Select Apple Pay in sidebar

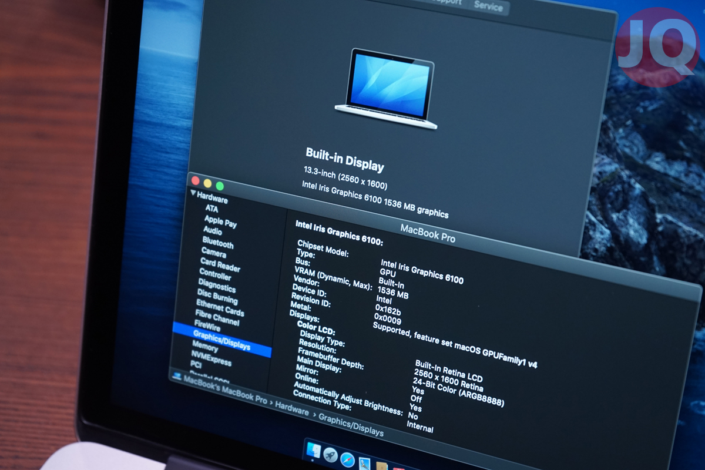click(x=220, y=221)
